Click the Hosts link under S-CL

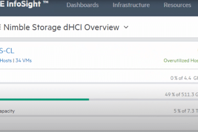pos(6,61)
